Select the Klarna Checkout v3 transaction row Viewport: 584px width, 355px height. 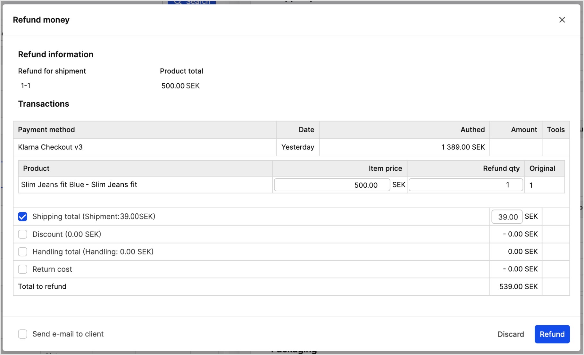pyautogui.click(x=50, y=147)
